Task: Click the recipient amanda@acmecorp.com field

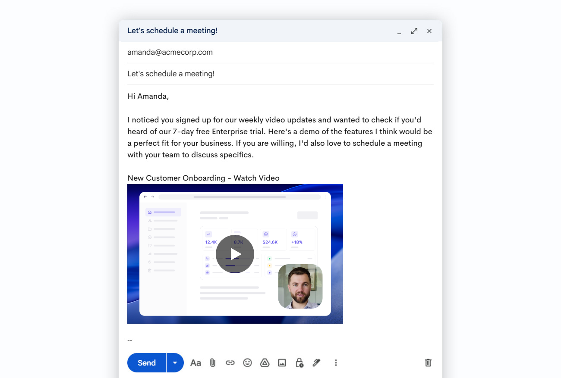Action: pos(280,52)
